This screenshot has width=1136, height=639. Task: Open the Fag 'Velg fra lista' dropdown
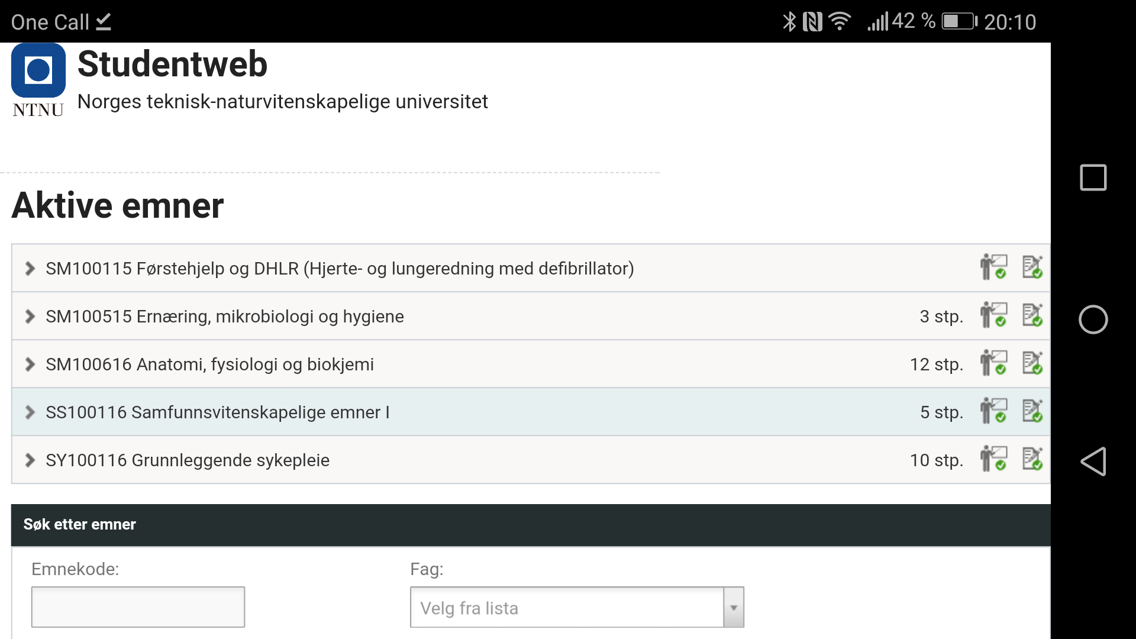point(577,607)
